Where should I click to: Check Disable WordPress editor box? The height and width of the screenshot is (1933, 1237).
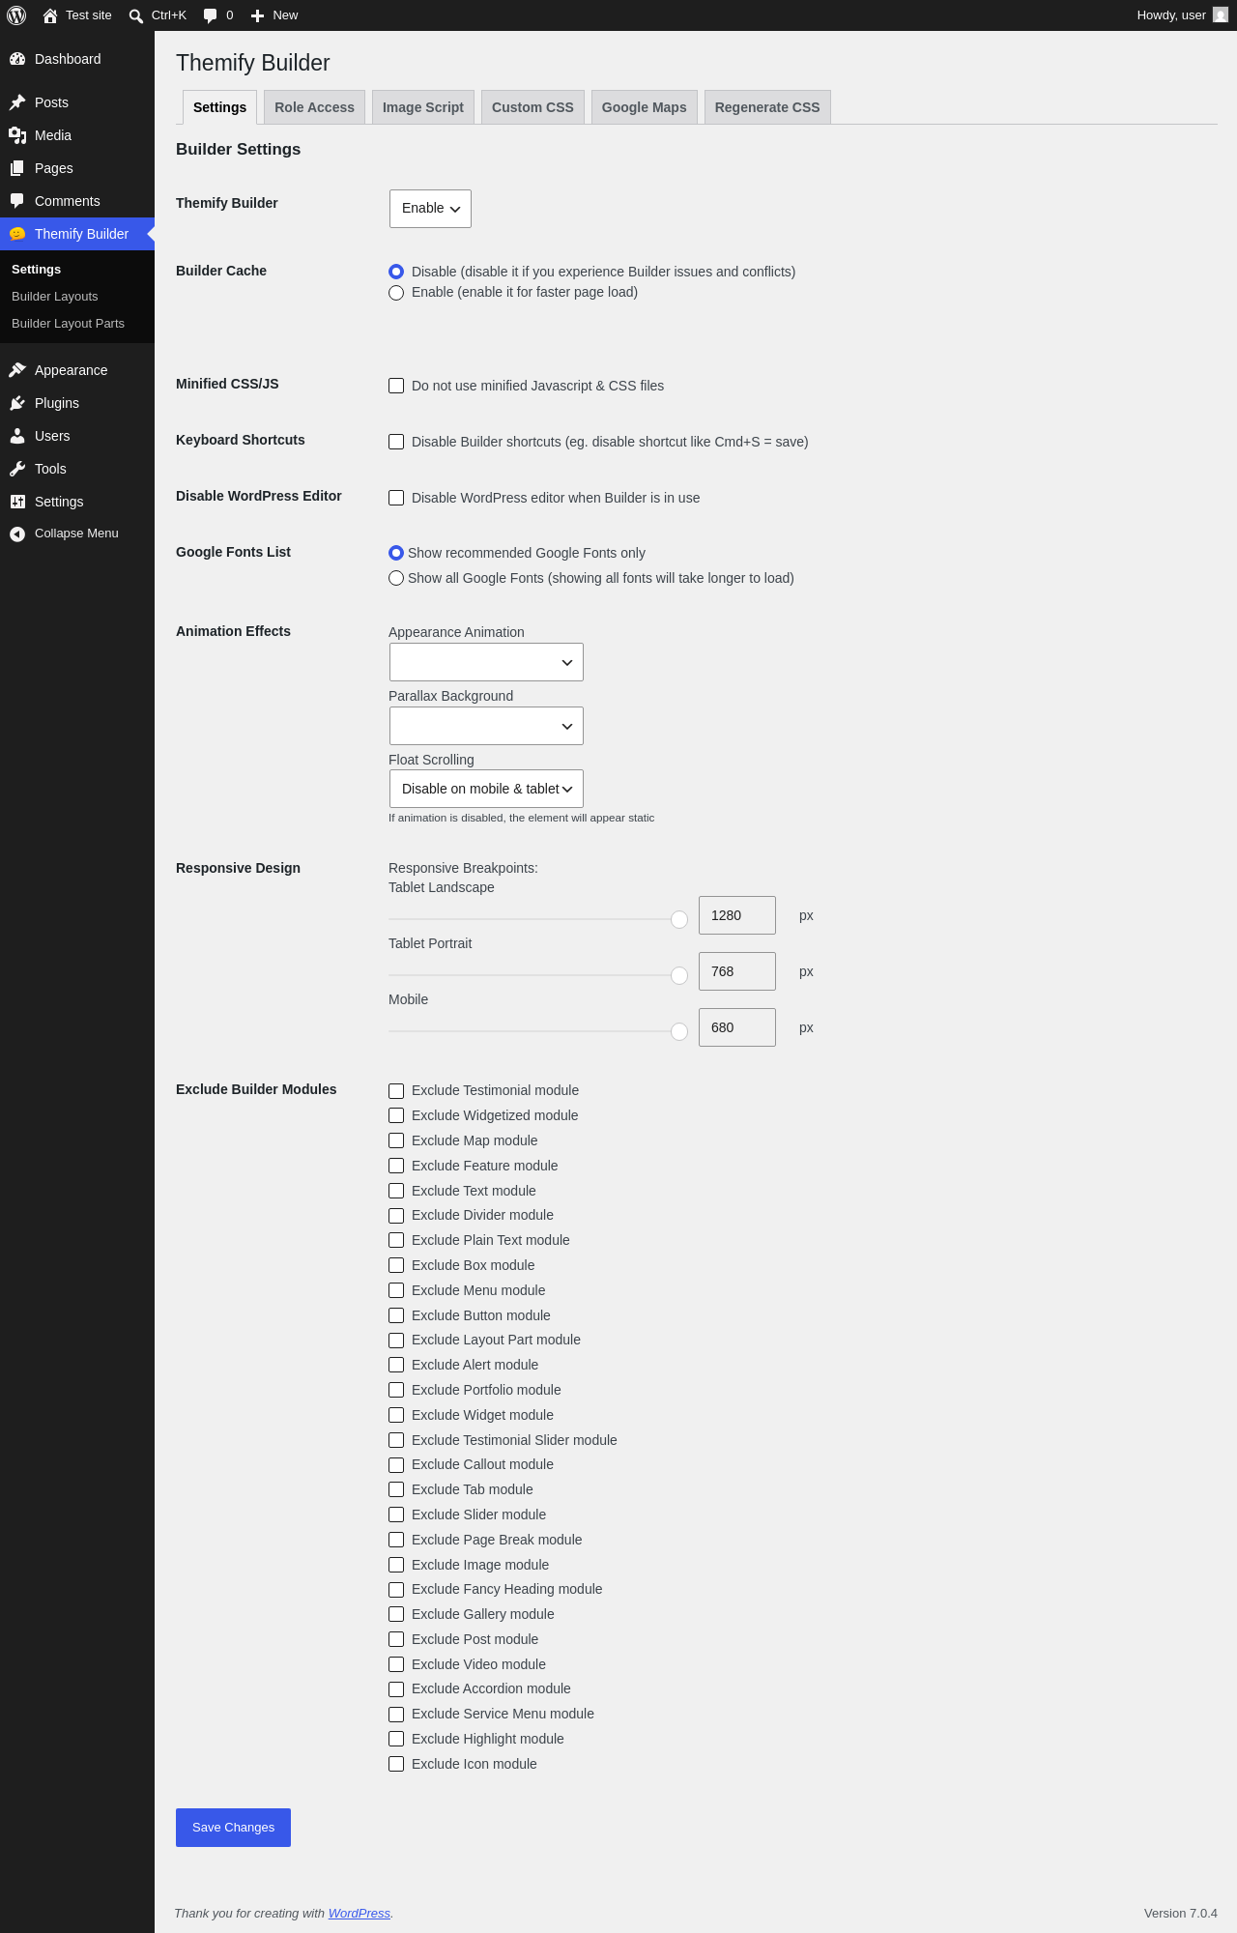tap(396, 498)
